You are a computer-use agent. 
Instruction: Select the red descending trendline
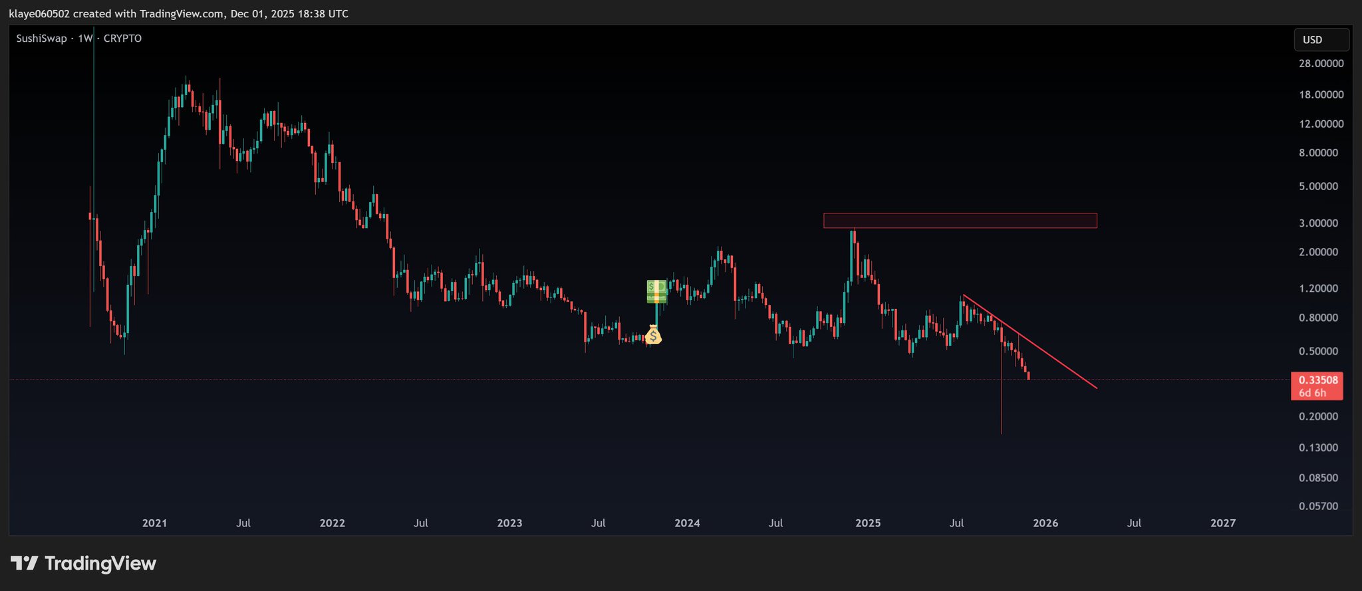(1029, 342)
